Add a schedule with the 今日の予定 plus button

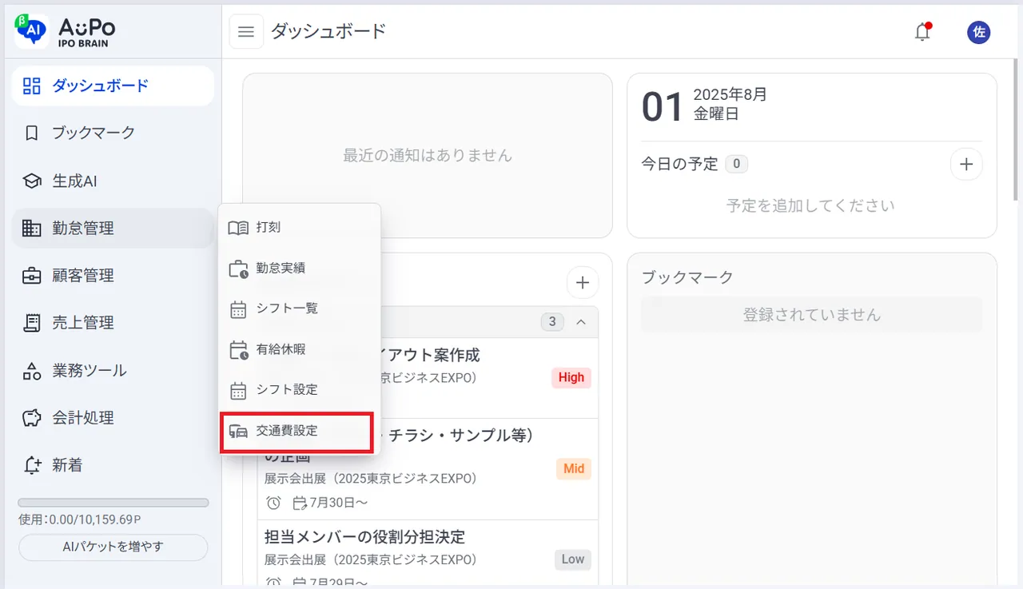click(x=966, y=165)
